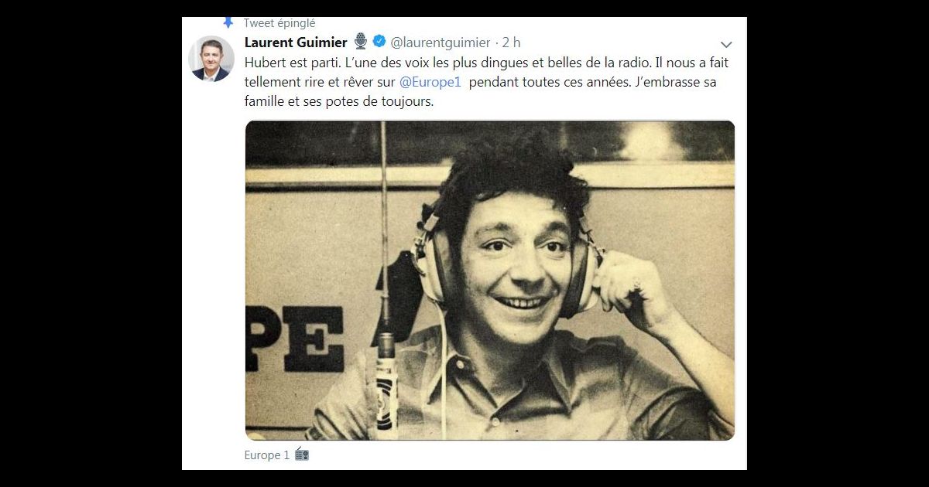Click the Laurent Guimier display name
The height and width of the screenshot is (487, 929).
coord(296,43)
